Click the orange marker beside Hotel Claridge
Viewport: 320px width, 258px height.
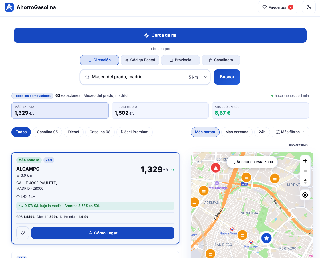[x=204, y=191]
